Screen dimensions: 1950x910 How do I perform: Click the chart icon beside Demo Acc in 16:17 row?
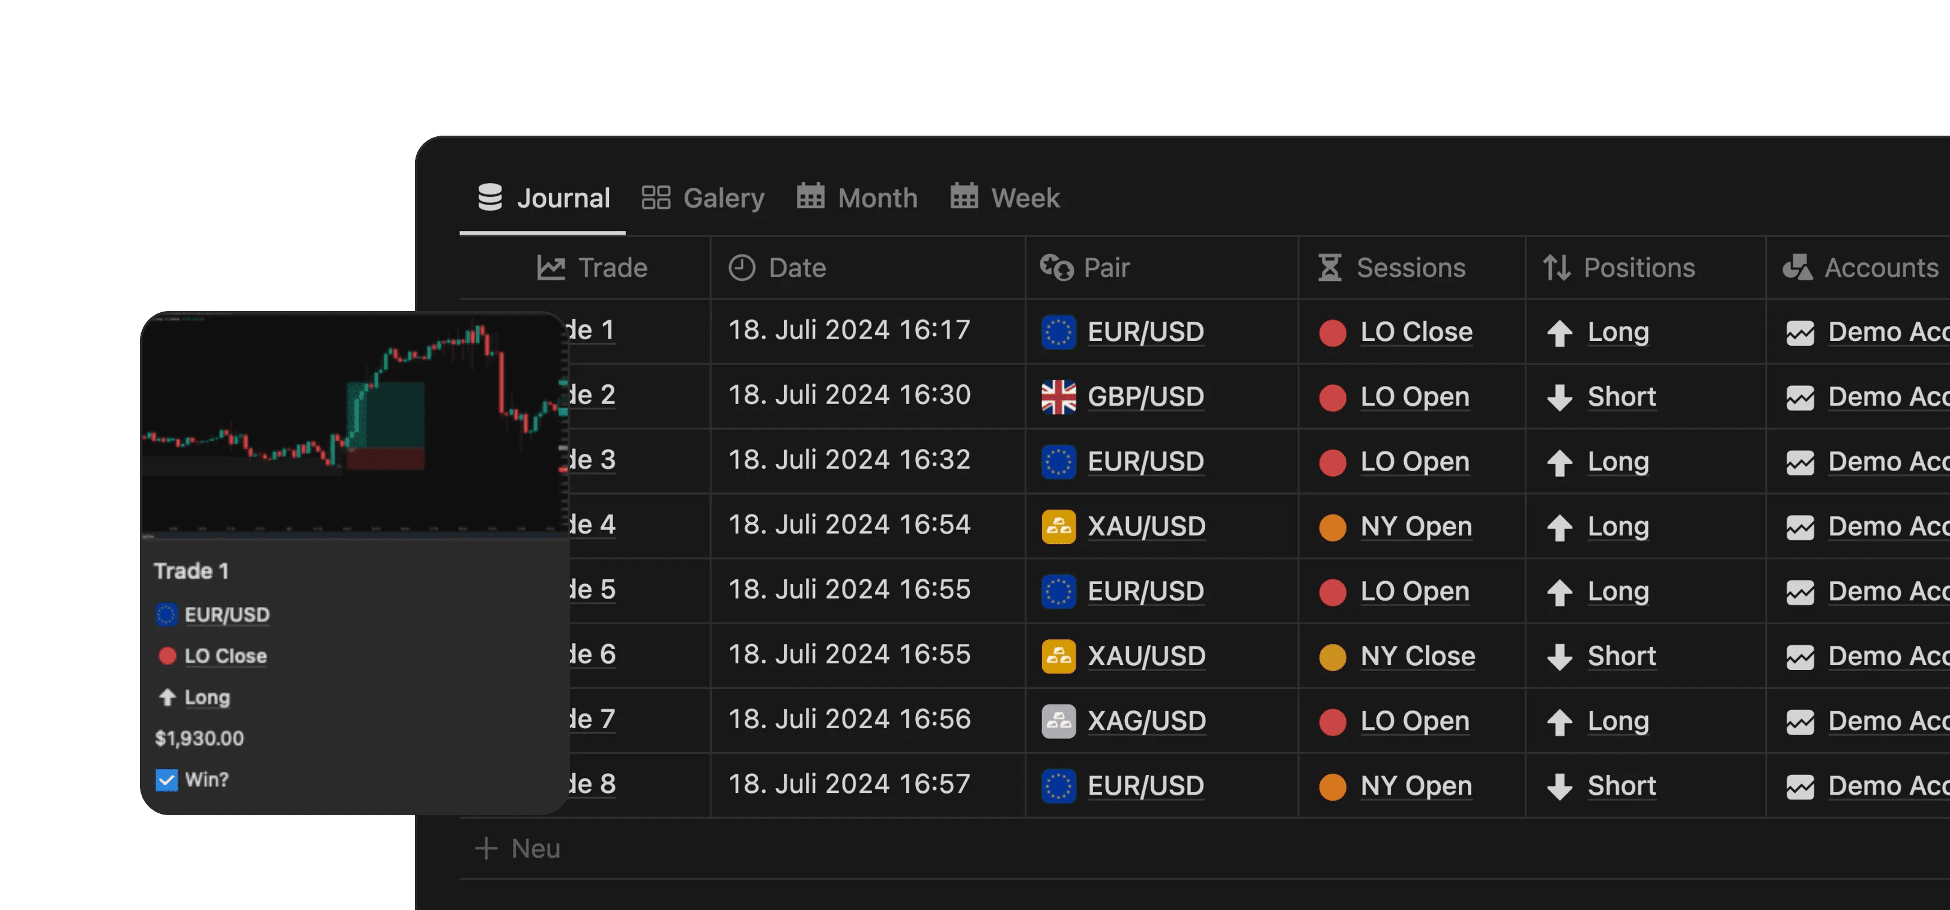(x=1800, y=333)
